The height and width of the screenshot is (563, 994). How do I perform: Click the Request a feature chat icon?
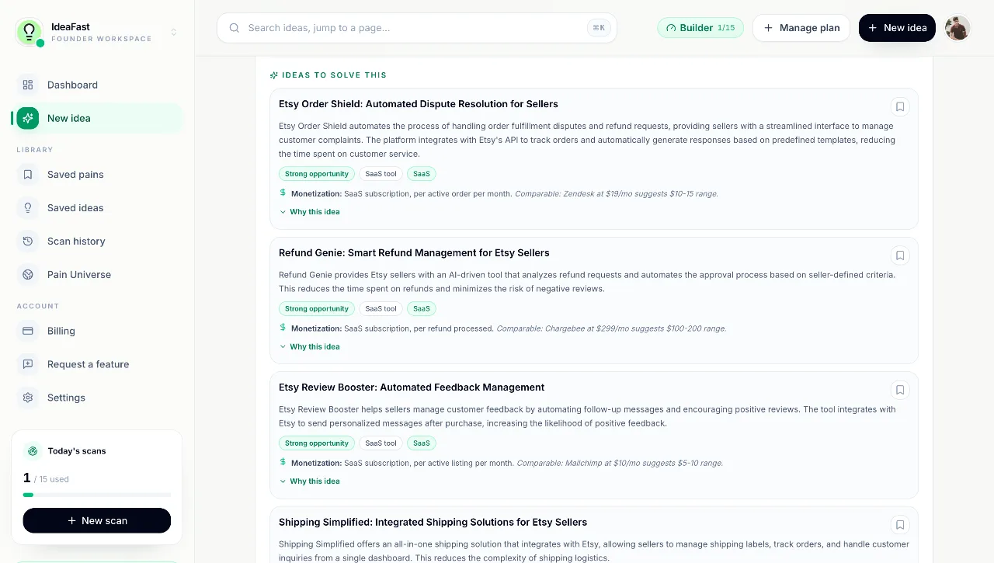[28, 364]
